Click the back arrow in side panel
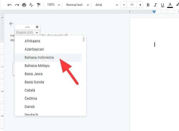The image size is (179, 131). point(11,24)
